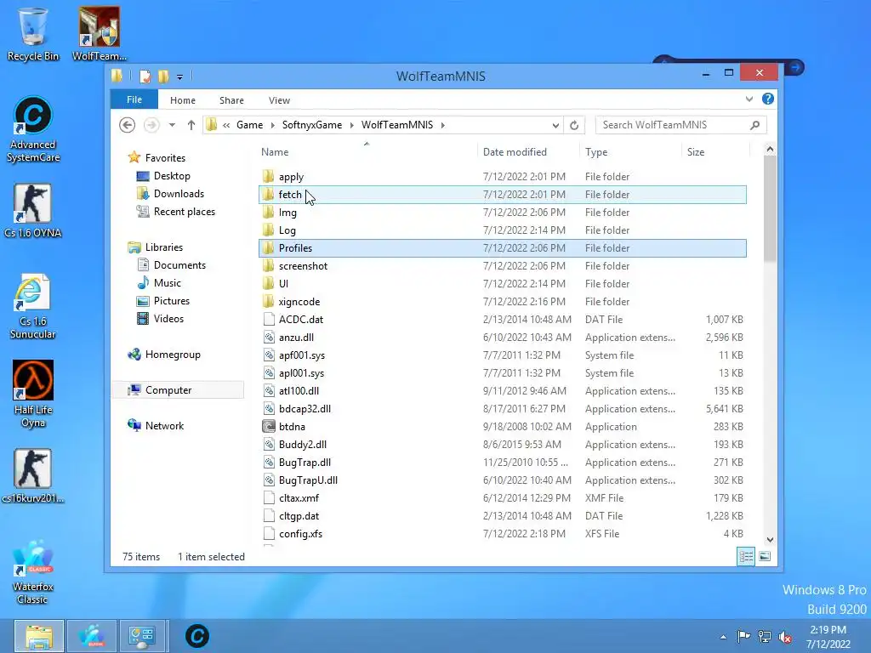Select the Cs 1.6 Sunucular shortcut
This screenshot has height=653, width=871.
33,306
